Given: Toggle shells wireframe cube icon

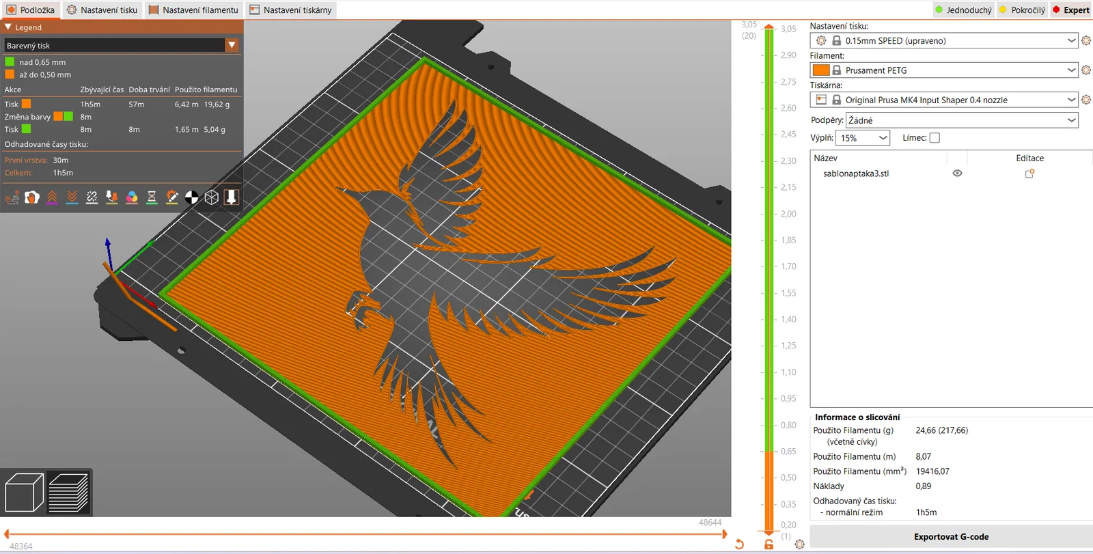Looking at the screenshot, I should pos(212,197).
